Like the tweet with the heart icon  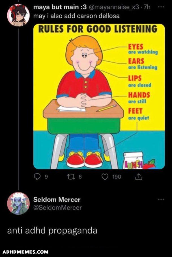click(105, 177)
